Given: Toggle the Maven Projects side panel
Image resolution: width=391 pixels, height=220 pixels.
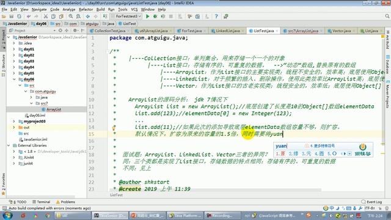Looking at the screenshot, I should click(388, 94).
